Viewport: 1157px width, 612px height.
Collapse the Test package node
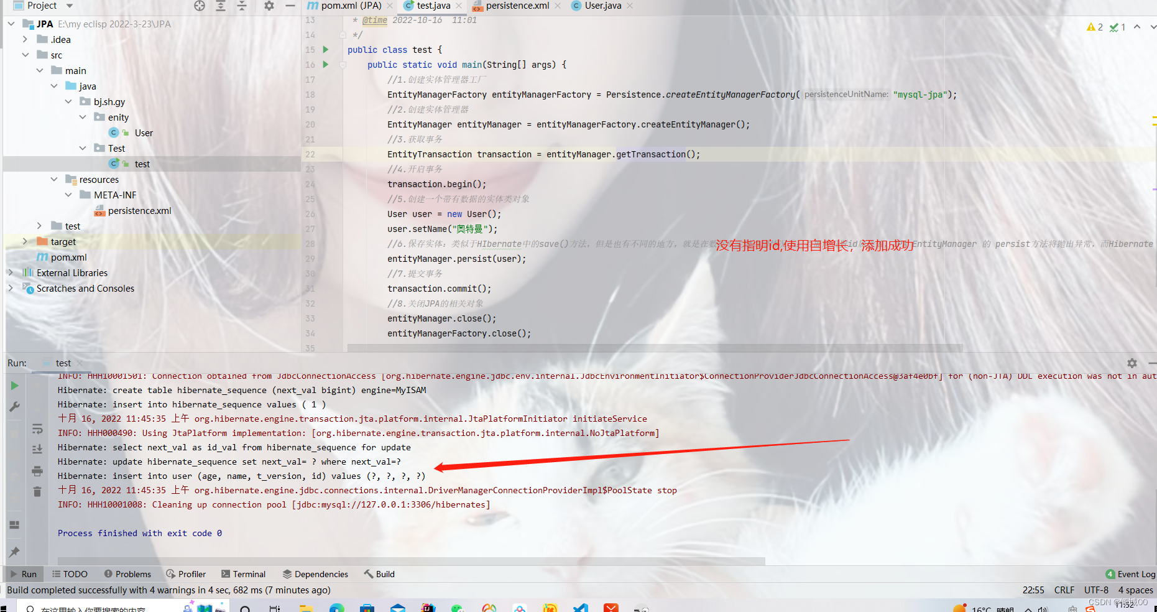(x=83, y=148)
